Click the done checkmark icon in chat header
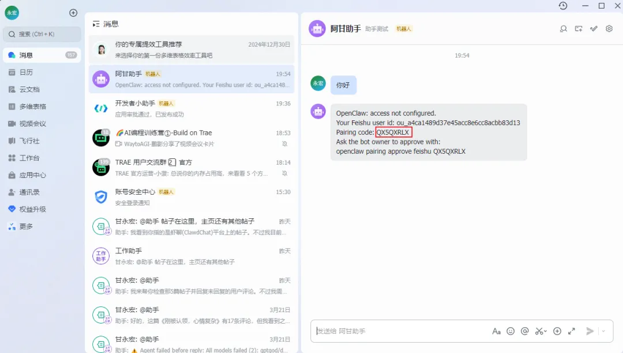The image size is (623, 353). tap(594, 29)
